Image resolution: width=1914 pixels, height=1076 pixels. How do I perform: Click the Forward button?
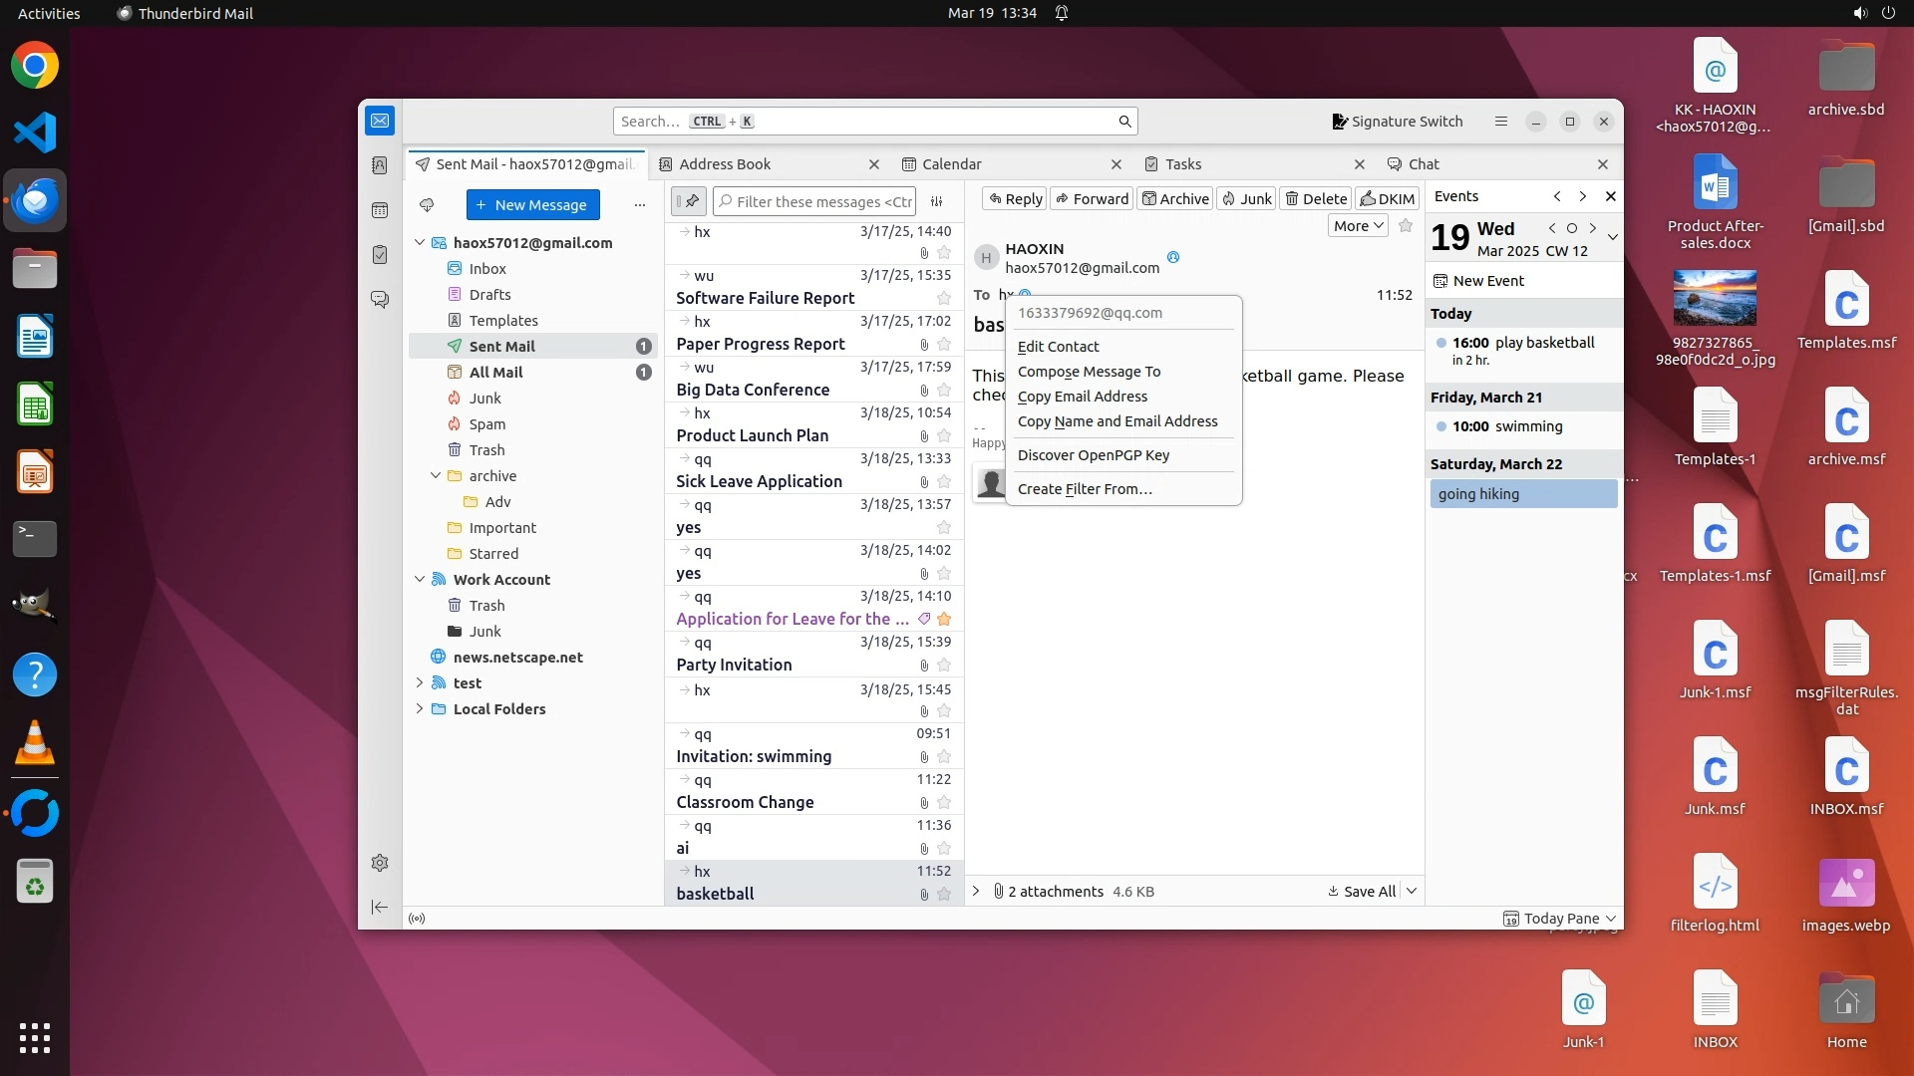pos(1092,199)
